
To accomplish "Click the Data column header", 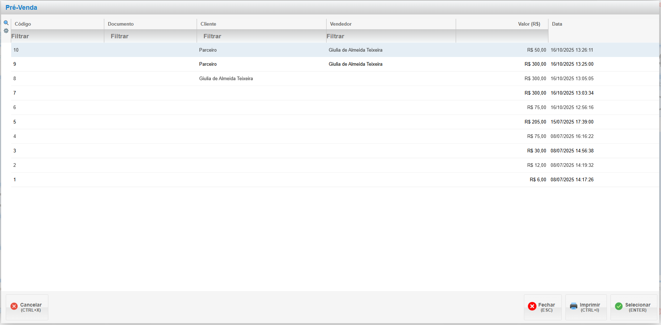I will pyautogui.click(x=557, y=24).
